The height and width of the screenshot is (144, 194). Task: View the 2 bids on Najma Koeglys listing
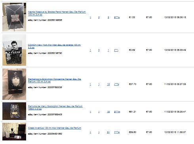pos(108,17)
